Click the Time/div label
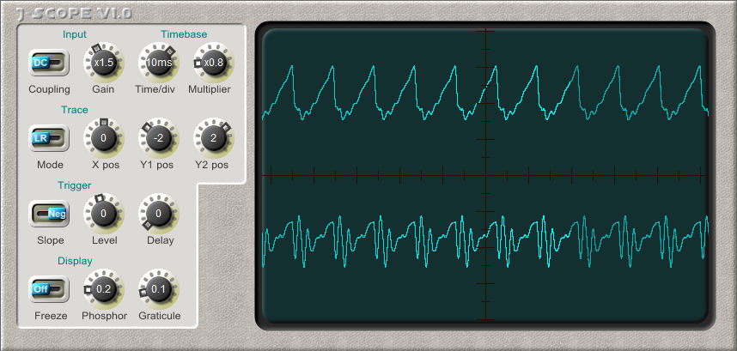Screen dimensions: 737x351 pyautogui.click(x=155, y=89)
